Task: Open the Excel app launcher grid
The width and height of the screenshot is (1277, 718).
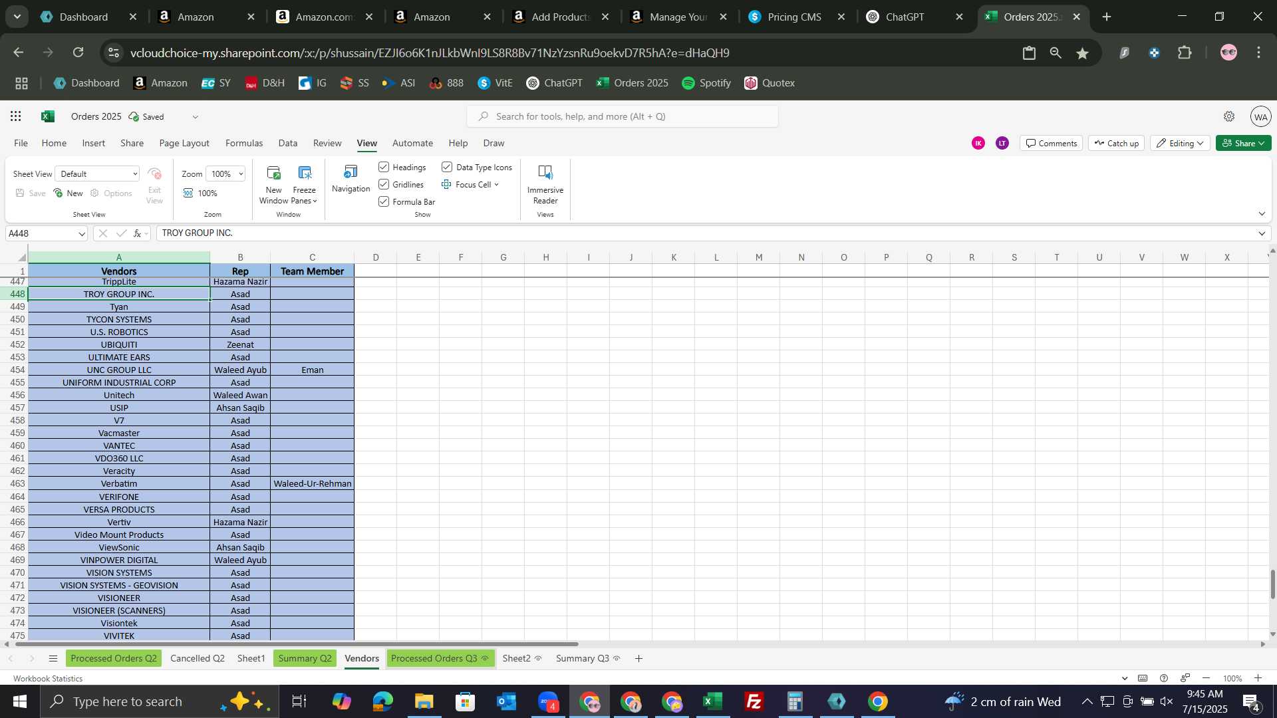Action: pos(16,116)
